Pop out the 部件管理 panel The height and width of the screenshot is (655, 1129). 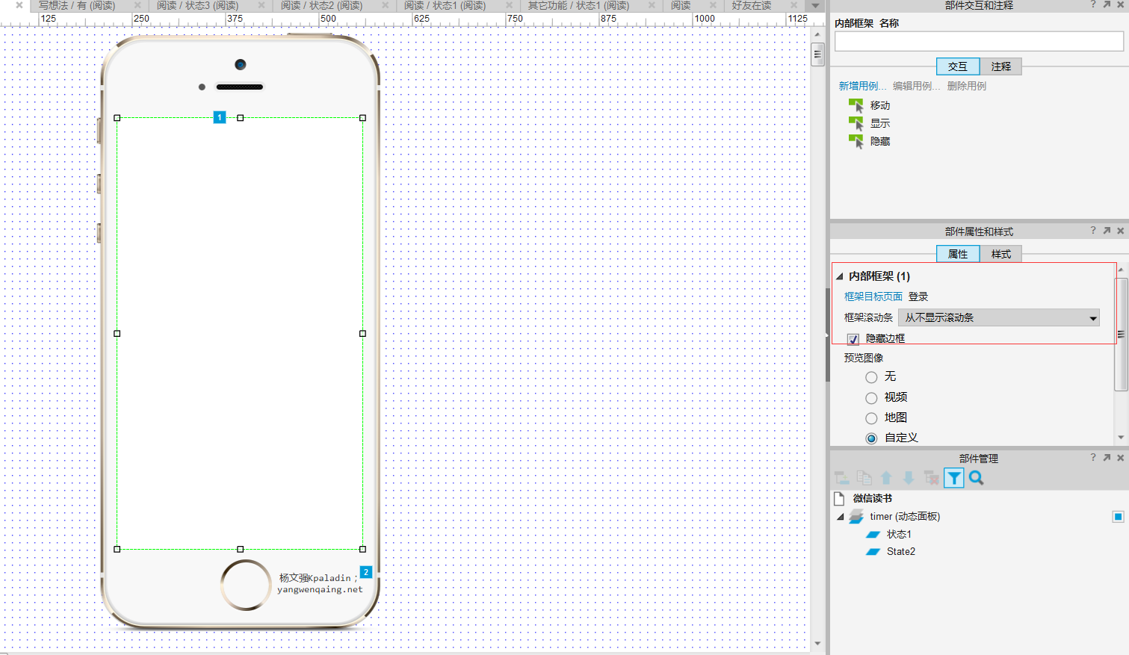coord(1107,458)
